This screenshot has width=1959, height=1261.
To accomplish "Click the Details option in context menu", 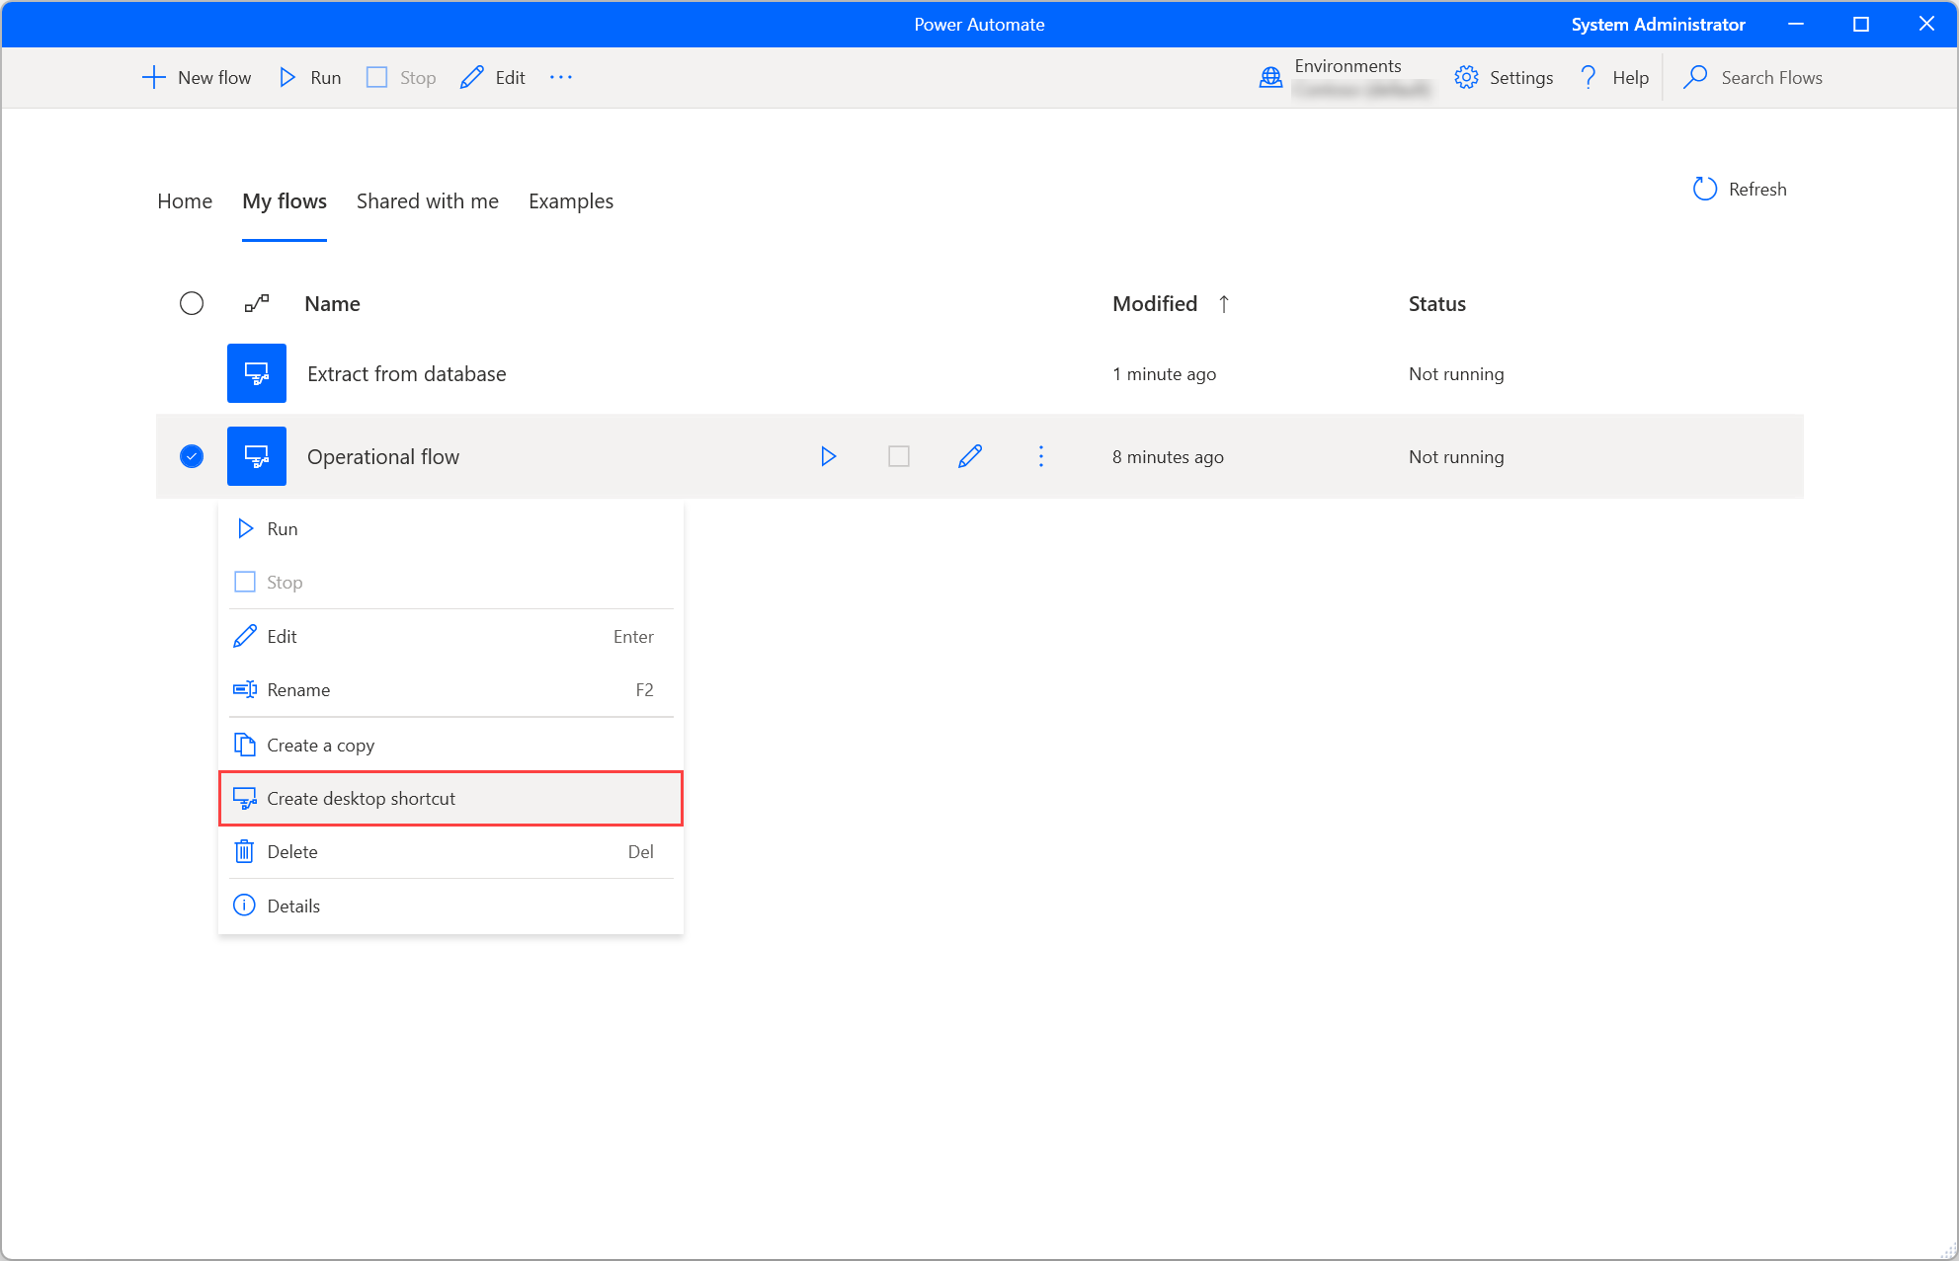I will (292, 905).
